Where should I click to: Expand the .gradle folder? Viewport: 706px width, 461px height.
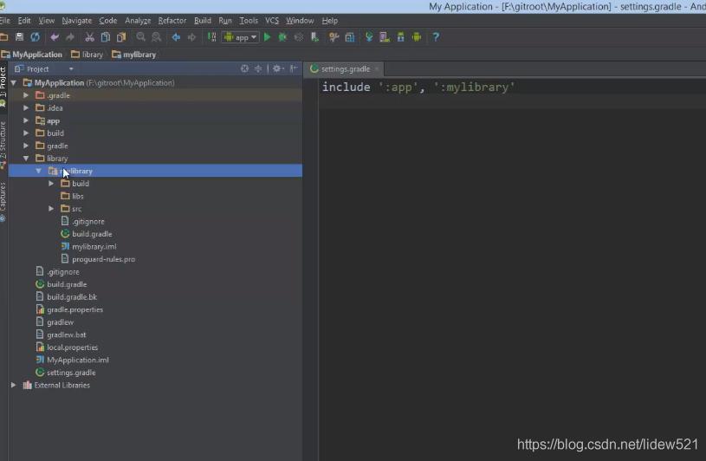click(x=26, y=95)
